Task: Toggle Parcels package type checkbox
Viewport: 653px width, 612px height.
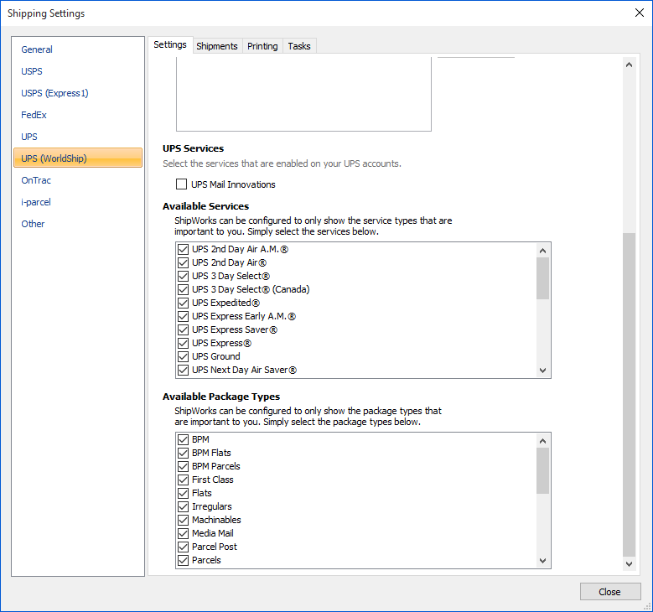Action: pos(183,560)
